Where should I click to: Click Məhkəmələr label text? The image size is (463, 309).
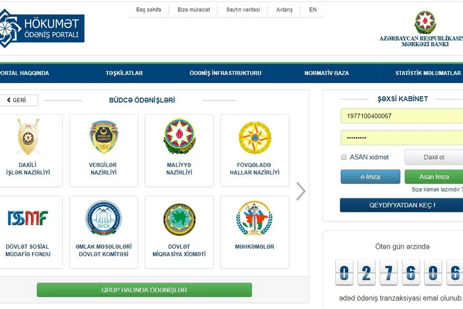(255, 247)
